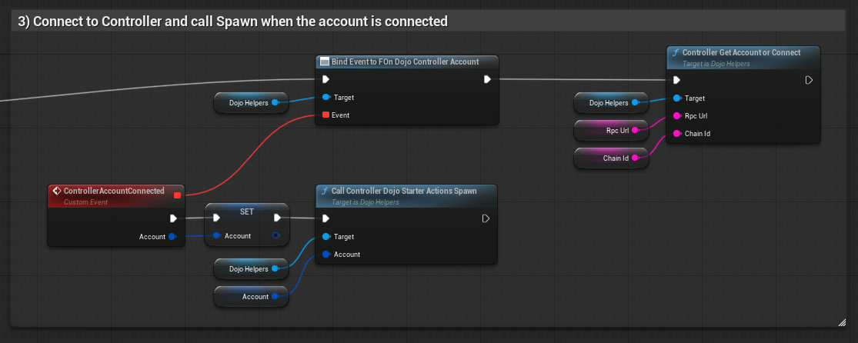Click the Bind Event node's header icon
Viewport: 858px width, 343px height.
(325, 62)
